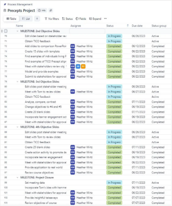
Task: Click HW avatar on Meet with Tom row 81
Action: tap(73, 92)
